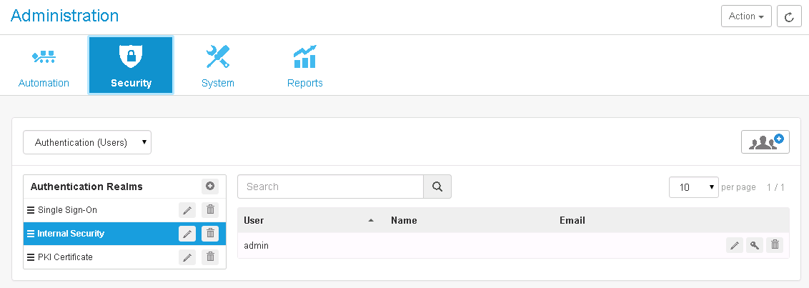
Task: Click the User column sort arrow
Action: pos(370,220)
